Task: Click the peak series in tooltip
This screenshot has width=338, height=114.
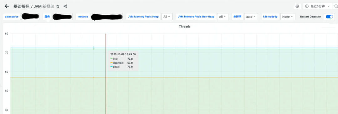Action: tap(121, 67)
